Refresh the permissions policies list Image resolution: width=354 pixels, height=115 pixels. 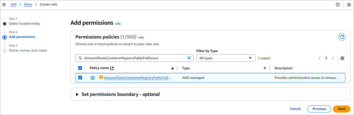tap(342, 37)
